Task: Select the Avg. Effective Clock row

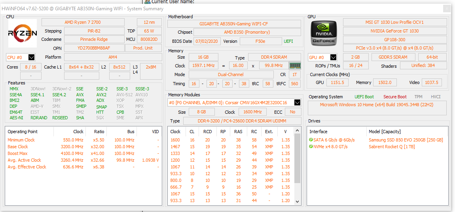Action: pos(83,167)
